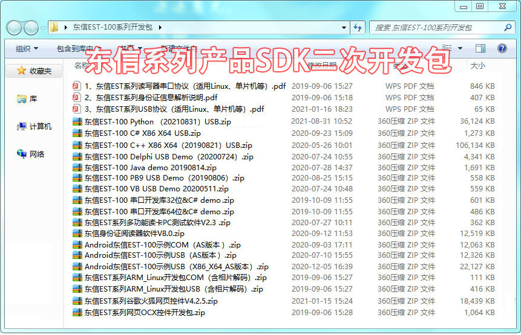Open the address bar history dropdown
This screenshot has width=521, height=335.
pyautogui.click(x=344, y=28)
